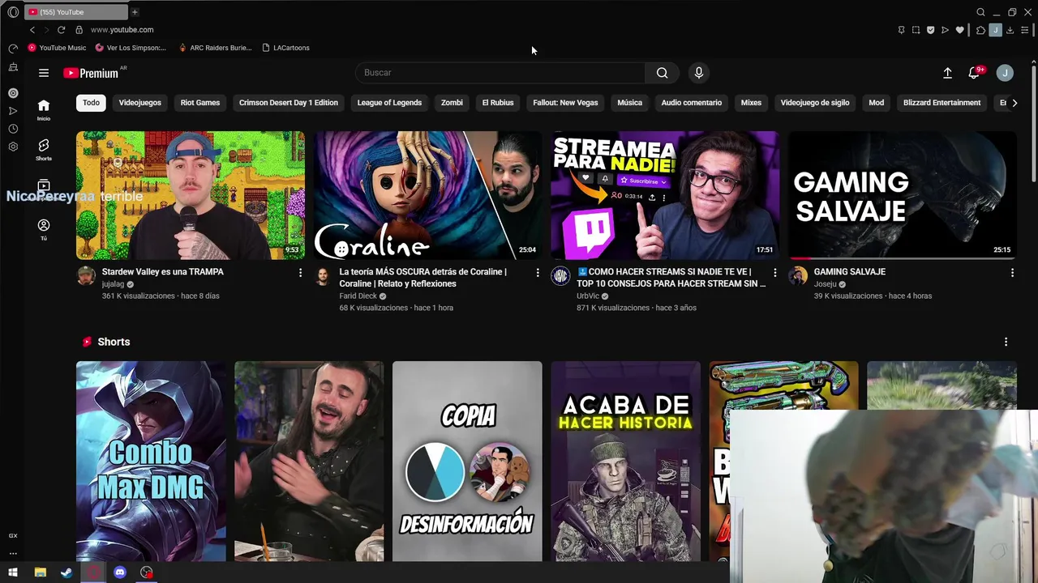
Task: Open Ver Los Simpson bookmark
Action: click(x=131, y=48)
